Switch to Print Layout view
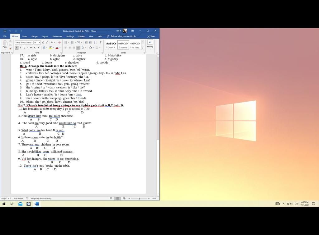Image resolution: width=319 pixels, height=235 pixels. point(117,198)
